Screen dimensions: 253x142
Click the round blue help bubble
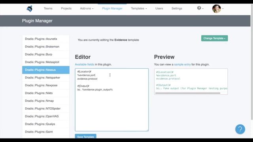tap(240, 129)
